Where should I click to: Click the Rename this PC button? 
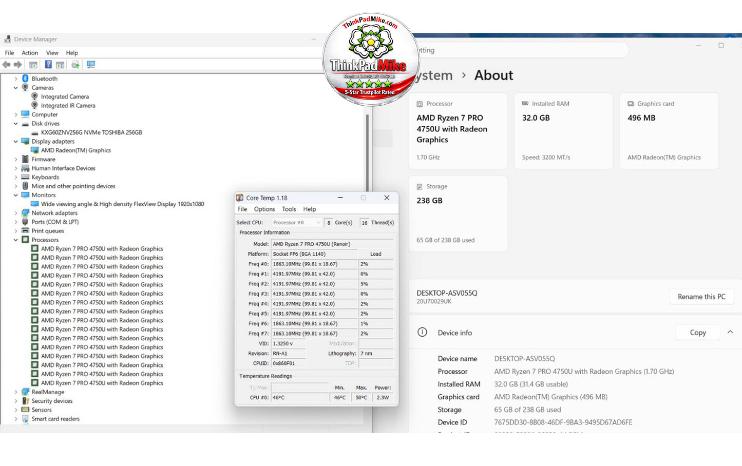tap(701, 297)
